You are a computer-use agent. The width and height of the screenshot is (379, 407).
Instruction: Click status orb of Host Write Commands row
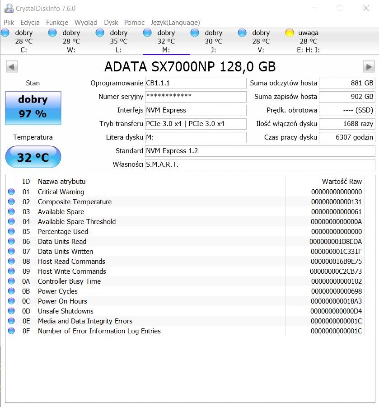click(11, 271)
